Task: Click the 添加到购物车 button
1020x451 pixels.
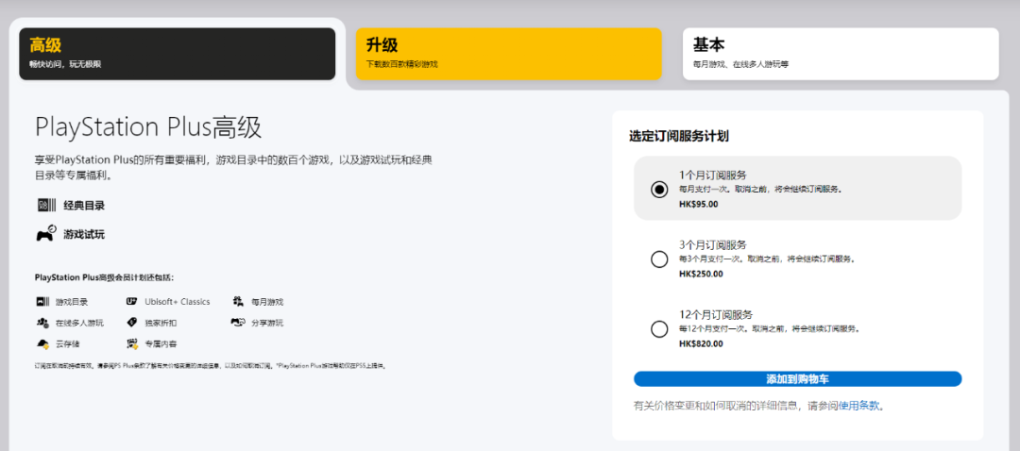Action: click(x=797, y=379)
